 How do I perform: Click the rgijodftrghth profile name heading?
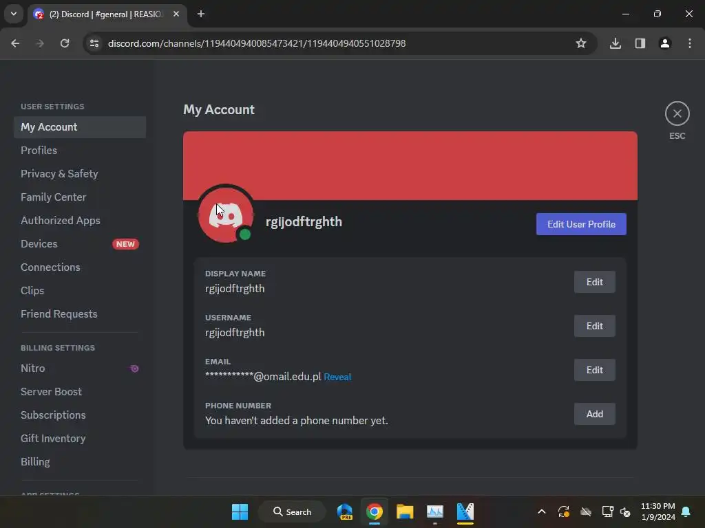pos(304,222)
